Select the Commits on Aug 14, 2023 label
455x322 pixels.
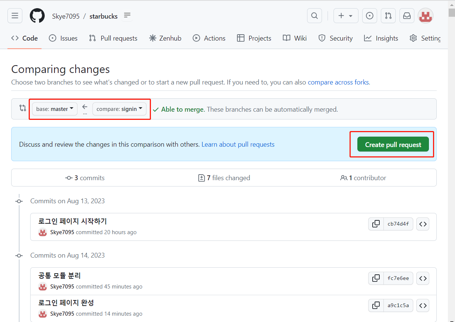pyautogui.click(x=67, y=255)
